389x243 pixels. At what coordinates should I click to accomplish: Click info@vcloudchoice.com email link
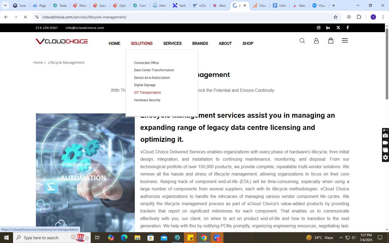(85, 28)
